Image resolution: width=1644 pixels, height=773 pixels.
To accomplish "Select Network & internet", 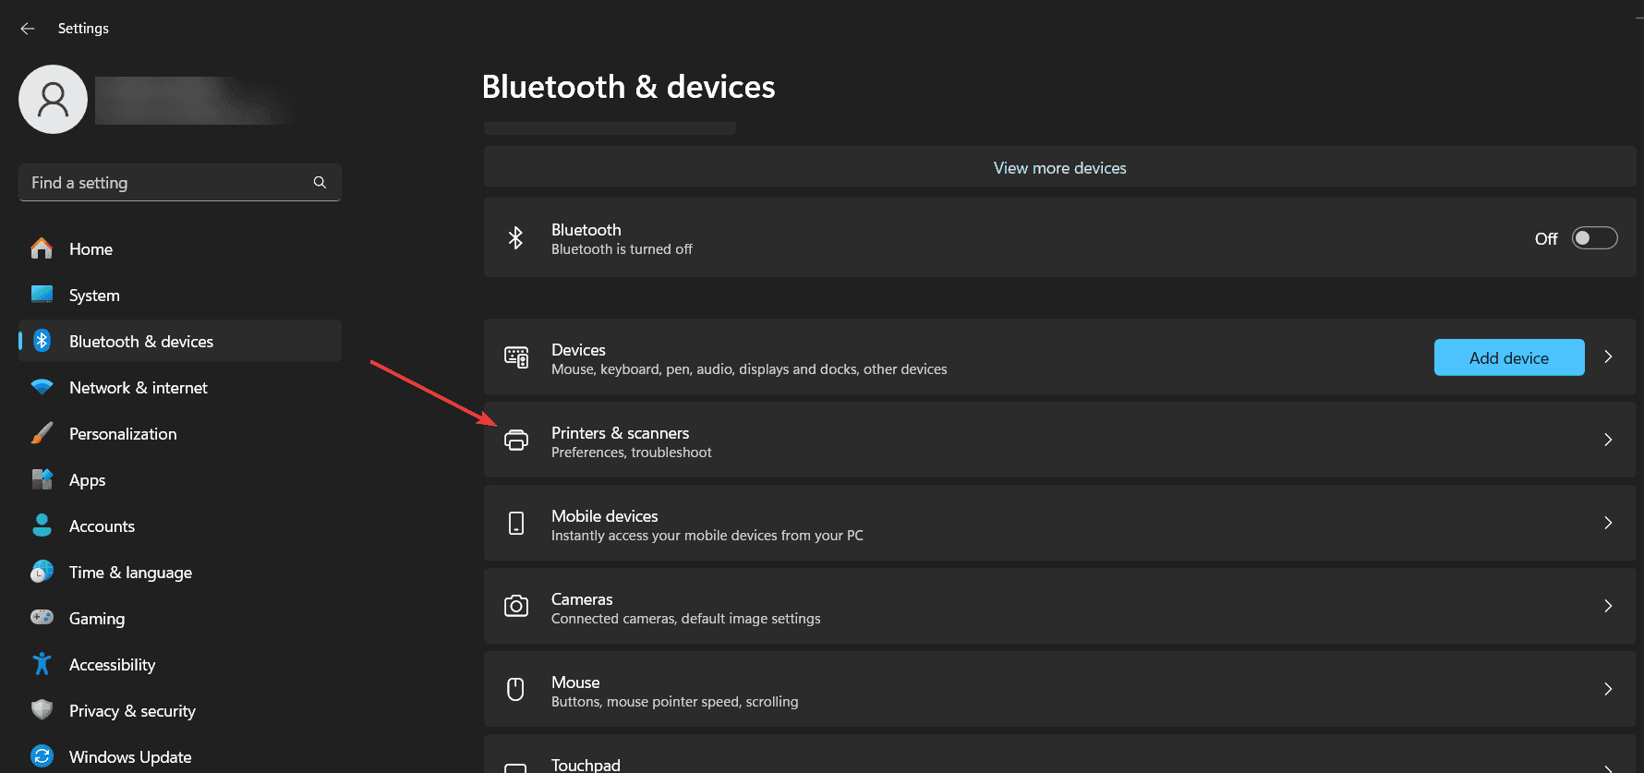I will (x=180, y=387).
